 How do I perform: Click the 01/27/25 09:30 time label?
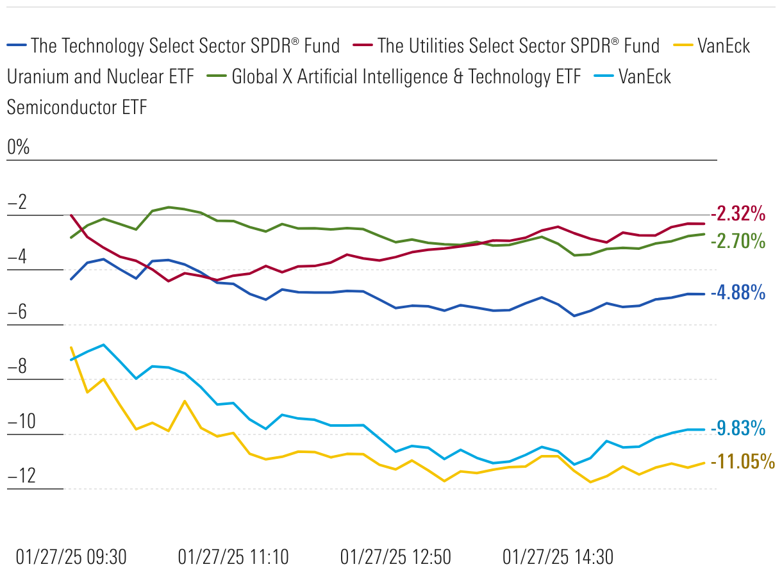71,557
